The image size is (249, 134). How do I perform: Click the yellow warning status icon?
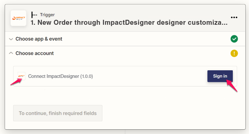pos(234,53)
